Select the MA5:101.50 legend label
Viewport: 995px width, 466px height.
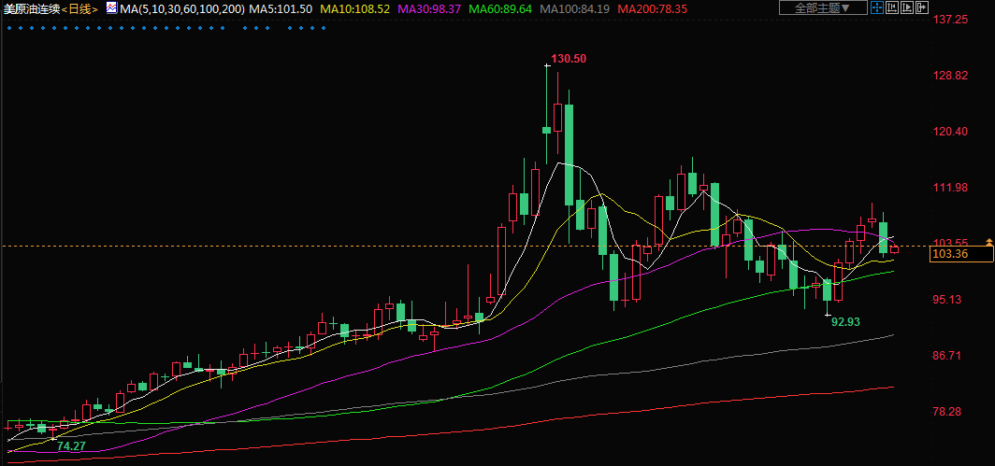(x=281, y=8)
